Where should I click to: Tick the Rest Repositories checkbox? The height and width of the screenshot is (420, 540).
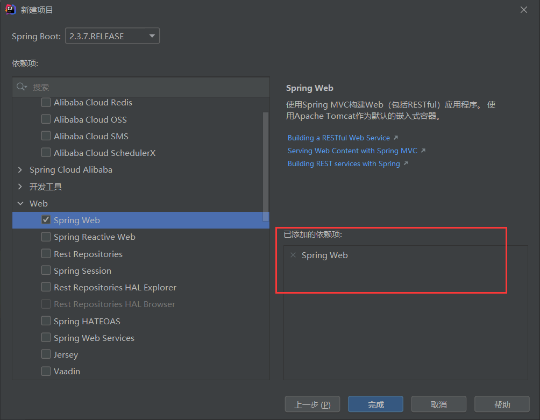point(46,254)
